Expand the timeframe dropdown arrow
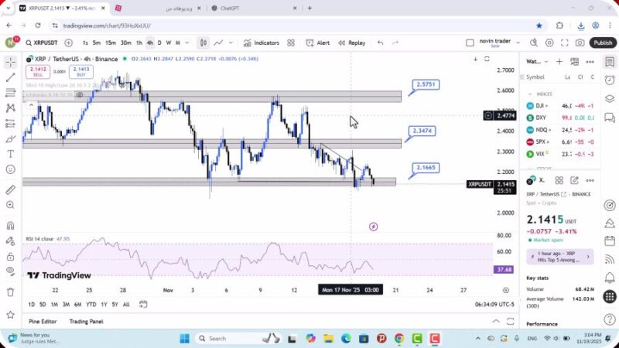Screen dimensions: 619x348 [188, 43]
